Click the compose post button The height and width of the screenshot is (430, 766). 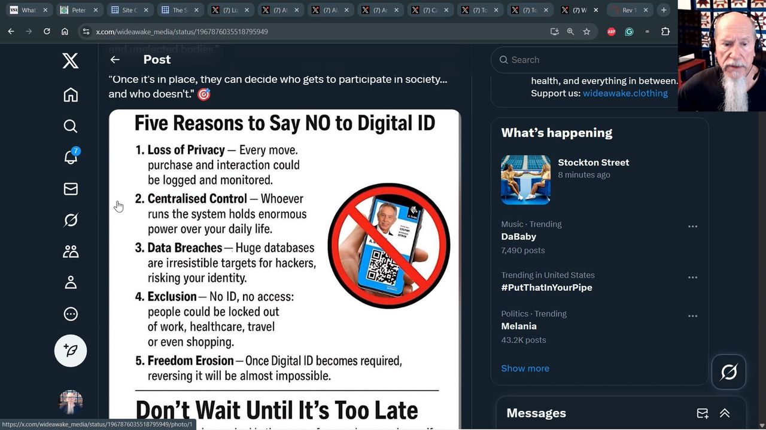71,351
